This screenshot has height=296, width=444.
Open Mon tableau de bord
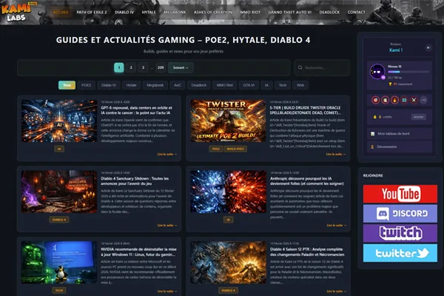coord(400,134)
